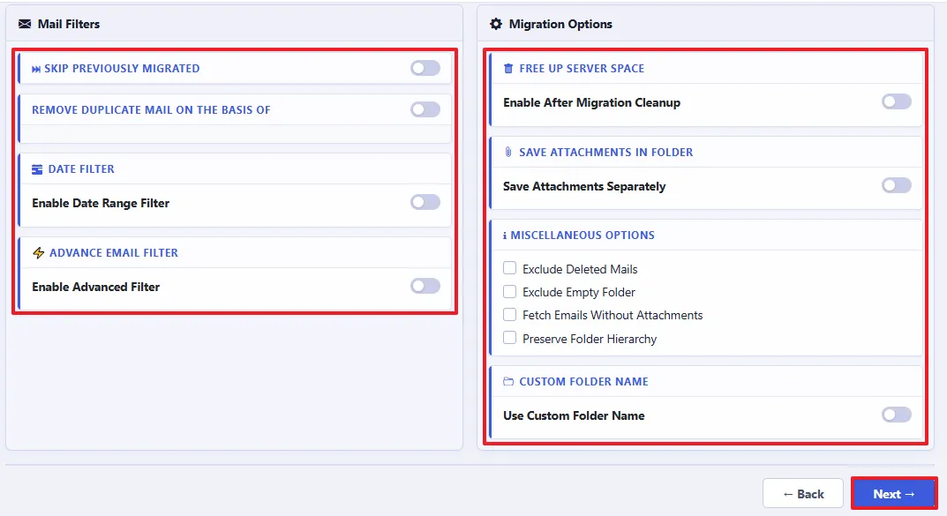The image size is (947, 516).
Task: Click the Save Attachments paperclip icon
Action: tap(508, 152)
